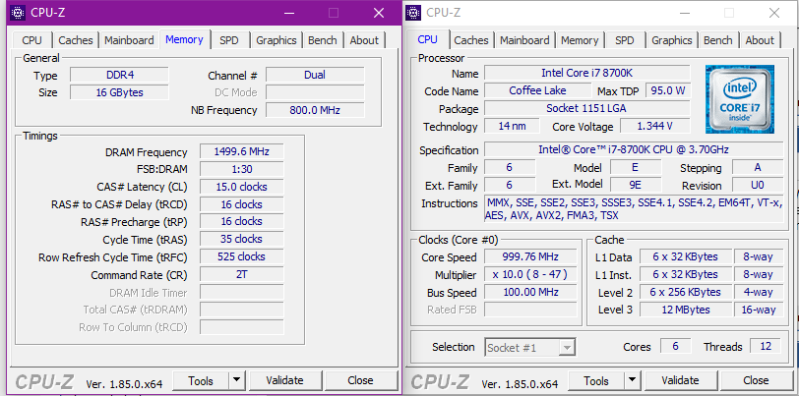Click Tools button in left window

pyautogui.click(x=202, y=380)
